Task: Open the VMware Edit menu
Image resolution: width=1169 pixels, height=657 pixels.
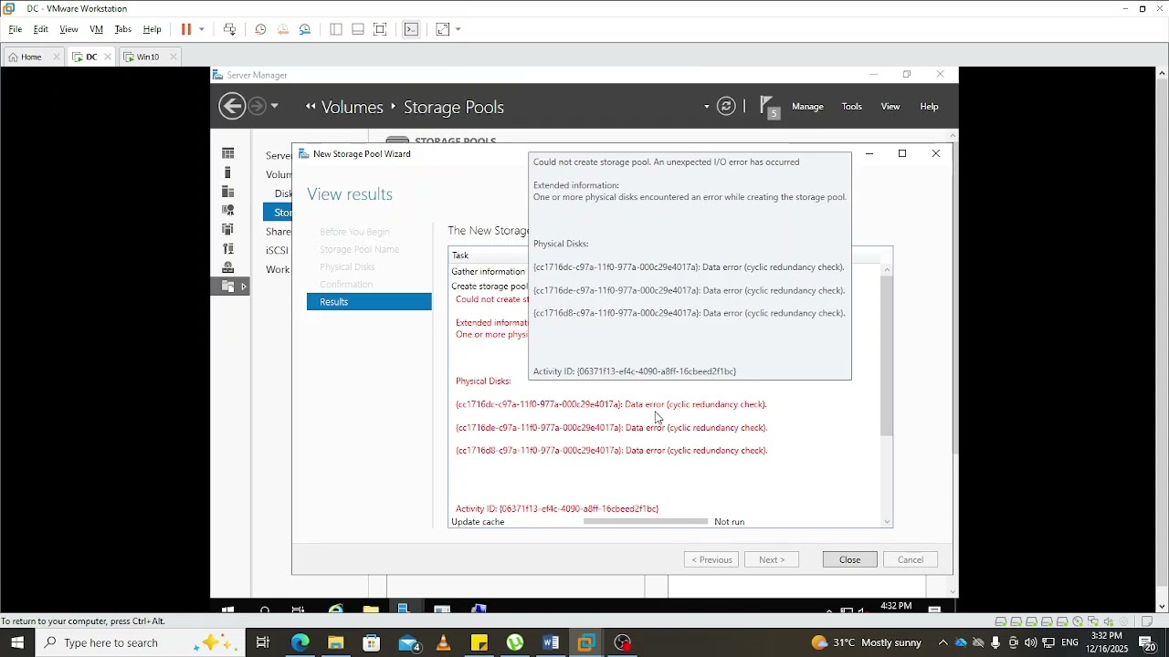Action: point(41,29)
